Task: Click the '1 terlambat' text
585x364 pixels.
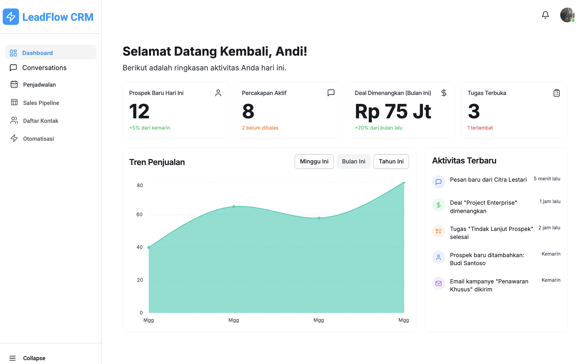Action: 480,128
